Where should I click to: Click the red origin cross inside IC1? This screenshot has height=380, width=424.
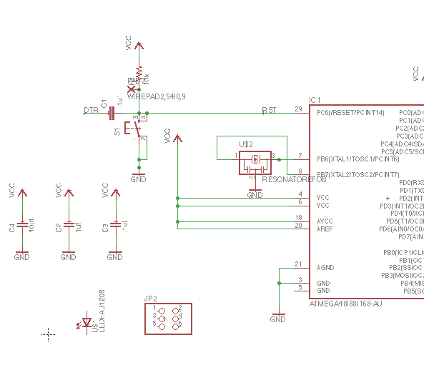(x=388, y=198)
